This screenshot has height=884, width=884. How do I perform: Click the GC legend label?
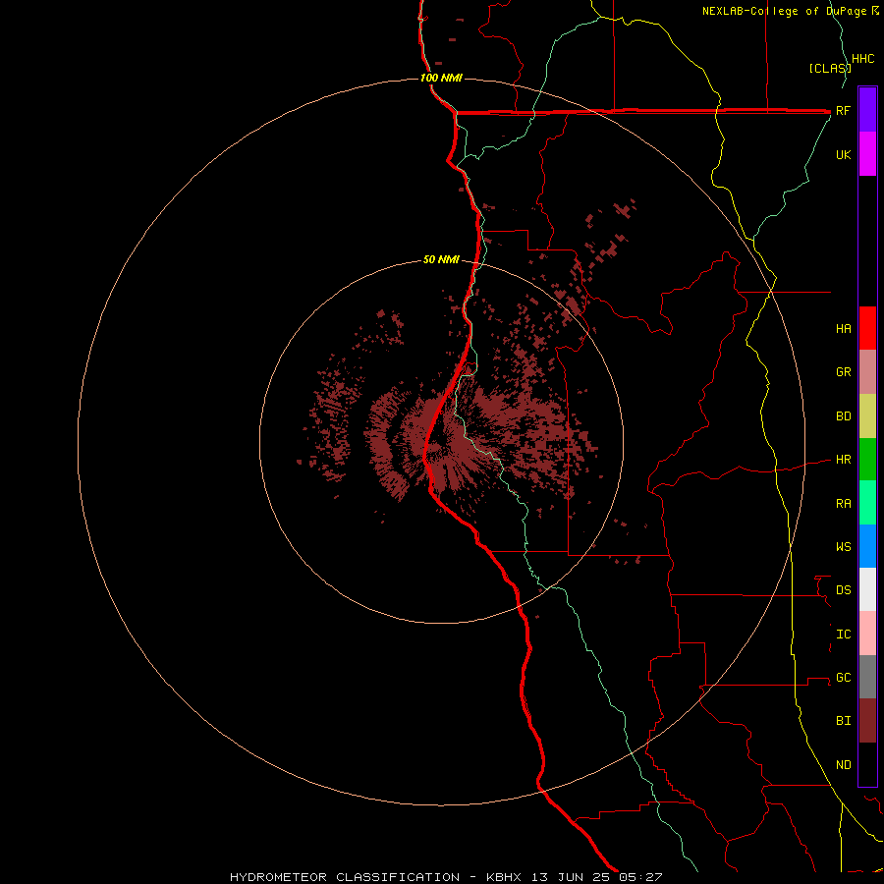(844, 678)
